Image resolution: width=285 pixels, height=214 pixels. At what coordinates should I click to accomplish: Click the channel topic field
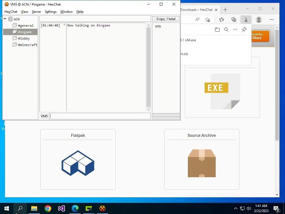coord(95,19)
